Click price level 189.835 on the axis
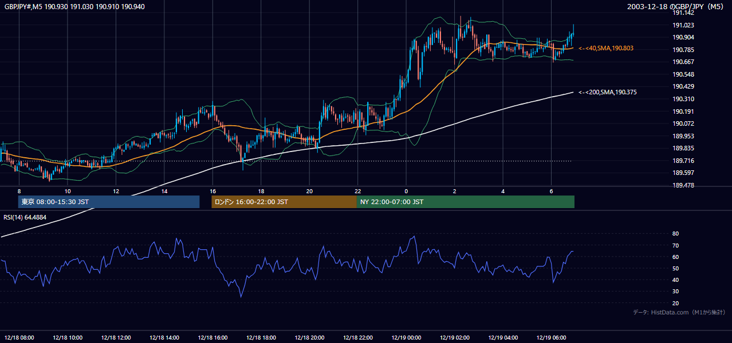Viewport: 732px width, 343px height. pos(683,148)
